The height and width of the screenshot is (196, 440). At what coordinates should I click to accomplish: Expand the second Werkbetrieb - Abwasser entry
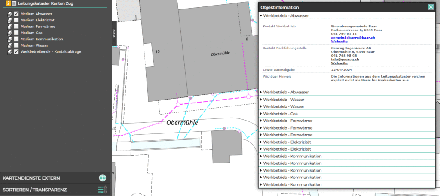[x=285, y=92]
